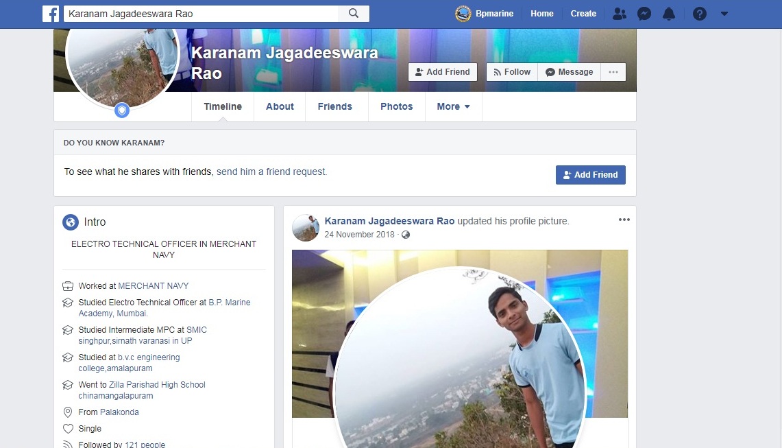
Task: Open the Notifications bell icon
Action: 669,14
